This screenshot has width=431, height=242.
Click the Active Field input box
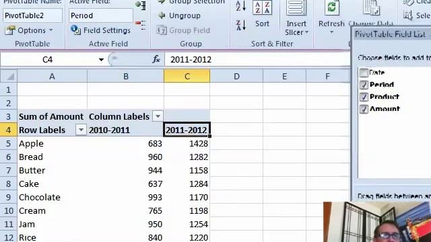(101, 15)
